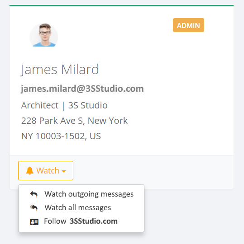The image size is (244, 244).
Task: Click the Architect job title text
Action: pos(40,105)
